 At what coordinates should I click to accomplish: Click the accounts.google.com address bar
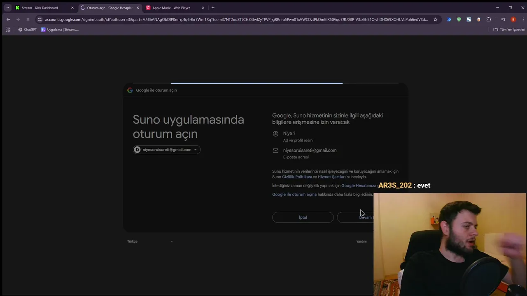click(x=236, y=19)
